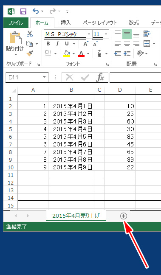This screenshot has width=161, height=275.
Task: Activate the format painter brush
Action: pos(30,53)
